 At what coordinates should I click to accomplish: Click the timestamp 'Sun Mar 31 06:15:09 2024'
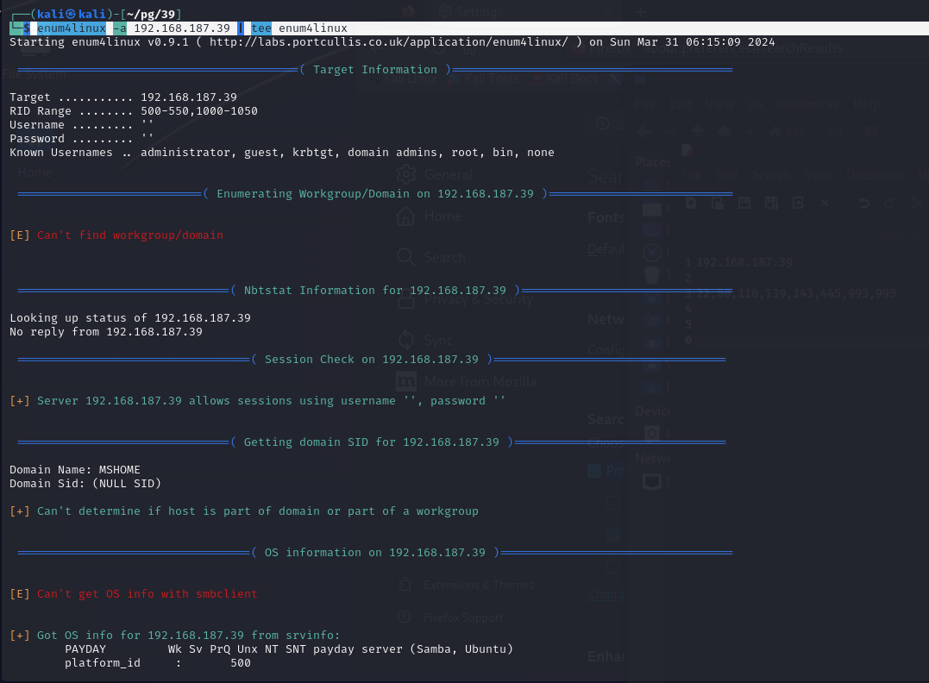[x=692, y=42]
